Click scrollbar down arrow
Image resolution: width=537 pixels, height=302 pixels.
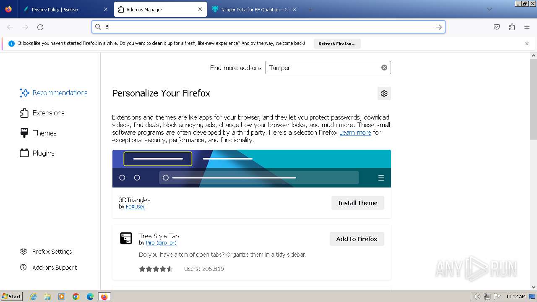pyautogui.click(x=534, y=287)
